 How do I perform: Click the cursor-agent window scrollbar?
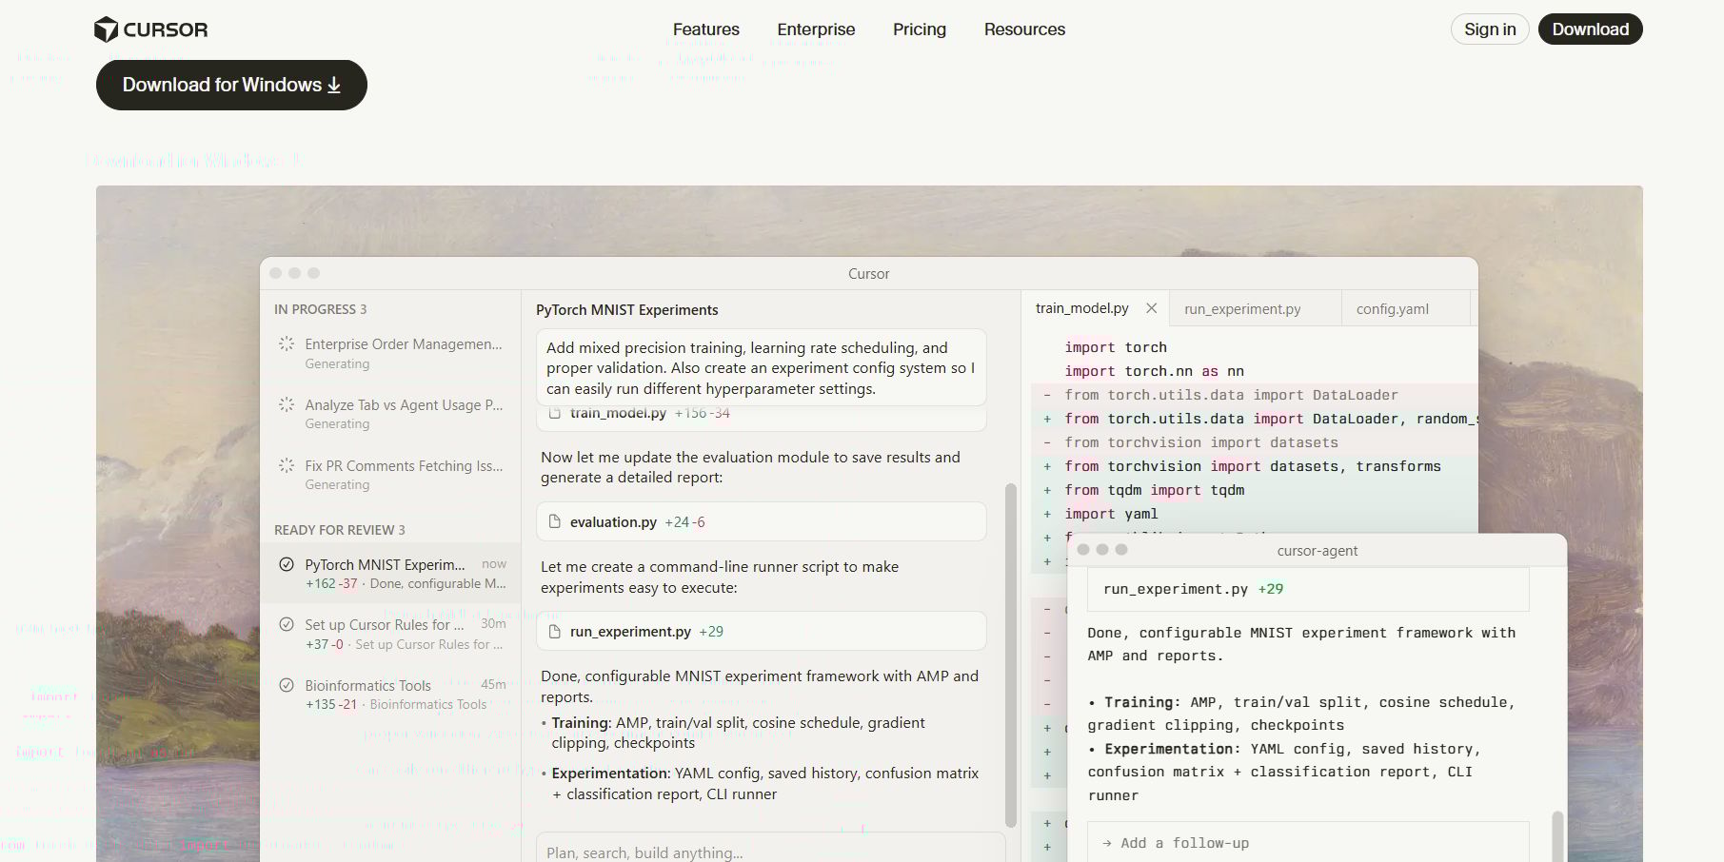pyautogui.click(x=1557, y=836)
